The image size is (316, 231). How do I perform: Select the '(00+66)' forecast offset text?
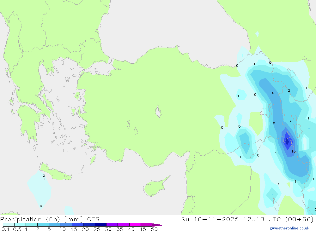click(300, 219)
